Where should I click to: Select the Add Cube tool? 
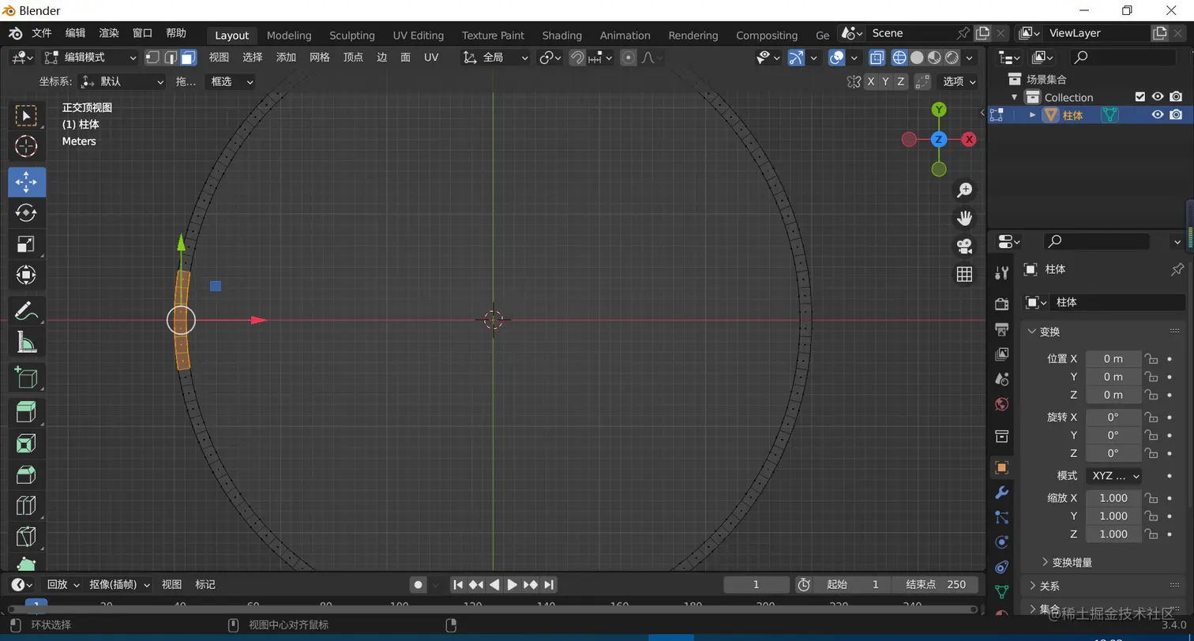coord(26,377)
